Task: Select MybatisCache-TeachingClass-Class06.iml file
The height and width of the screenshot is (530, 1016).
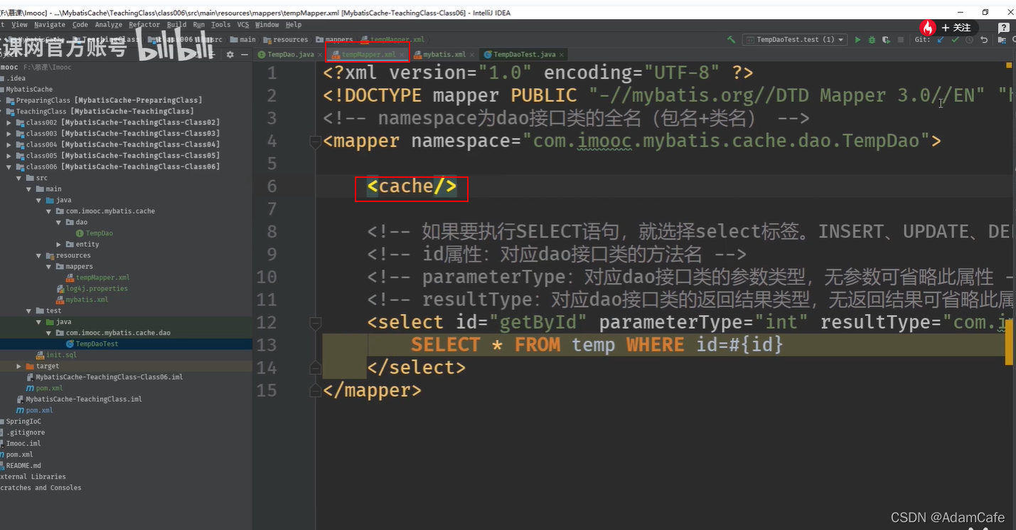Action: click(105, 377)
